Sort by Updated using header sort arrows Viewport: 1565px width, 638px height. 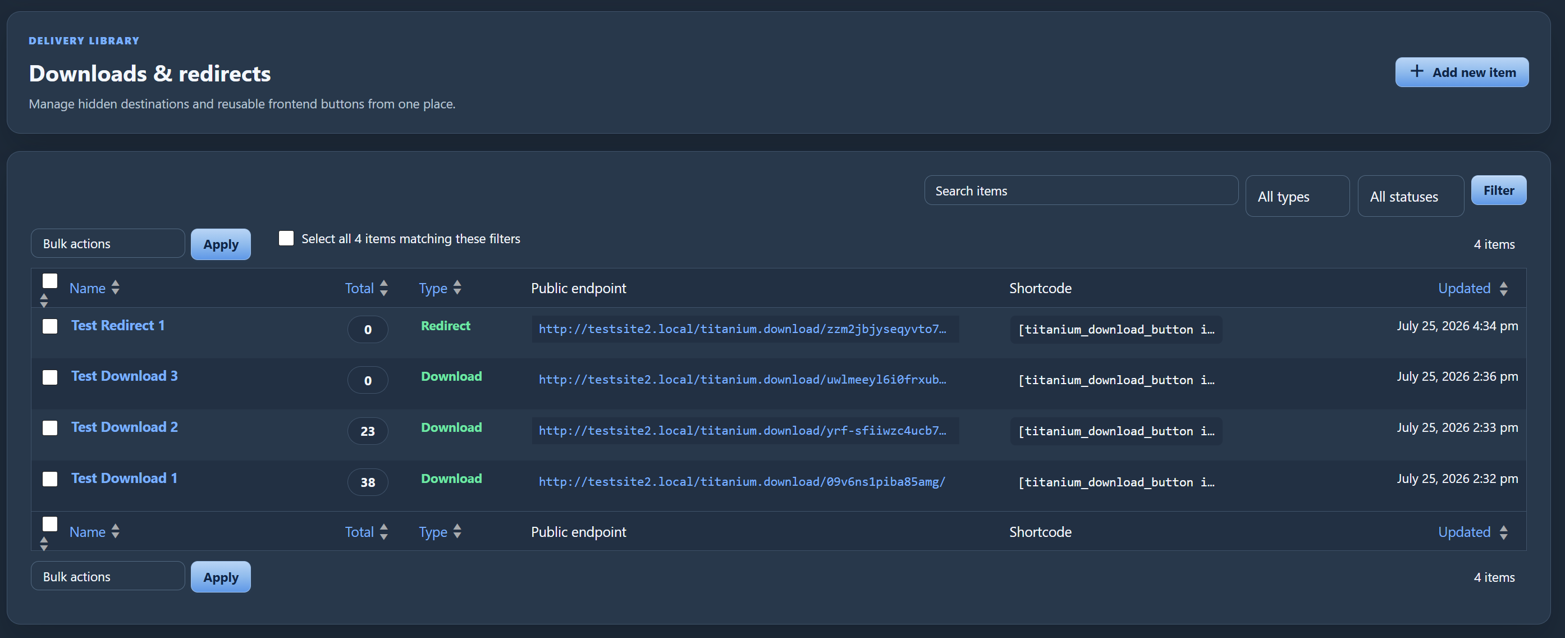pos(1503,288)
